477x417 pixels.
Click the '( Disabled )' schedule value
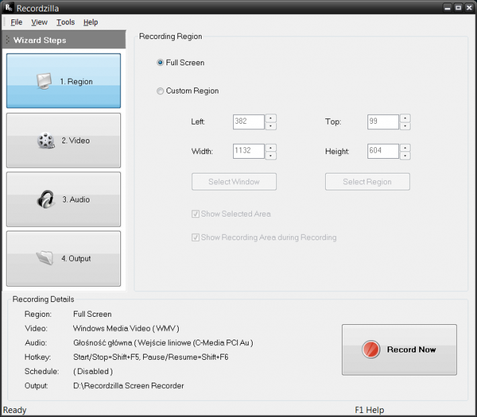pyautogui.click(x=93, y=371)
